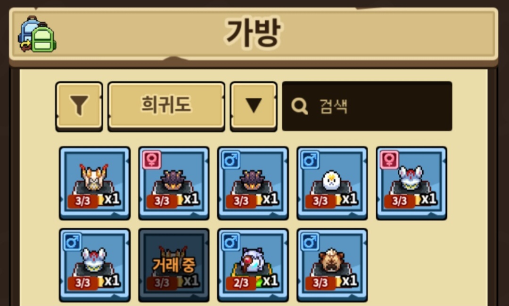Select the male purple spiked creature item
Screen dimensions: 509x306
click(x=253, y=183)
